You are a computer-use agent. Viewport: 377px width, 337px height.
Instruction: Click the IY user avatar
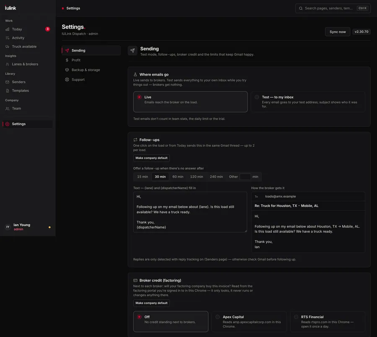coord(8,227)
